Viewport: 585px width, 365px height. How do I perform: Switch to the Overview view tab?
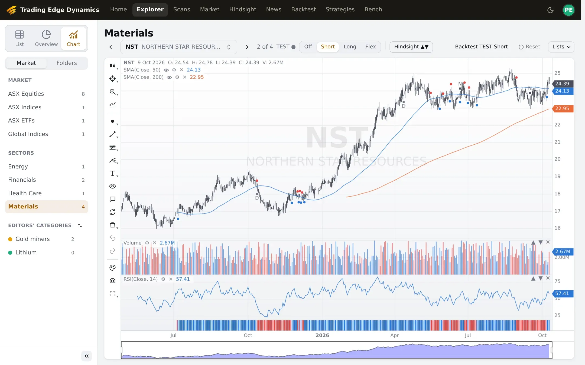(46, 38)
